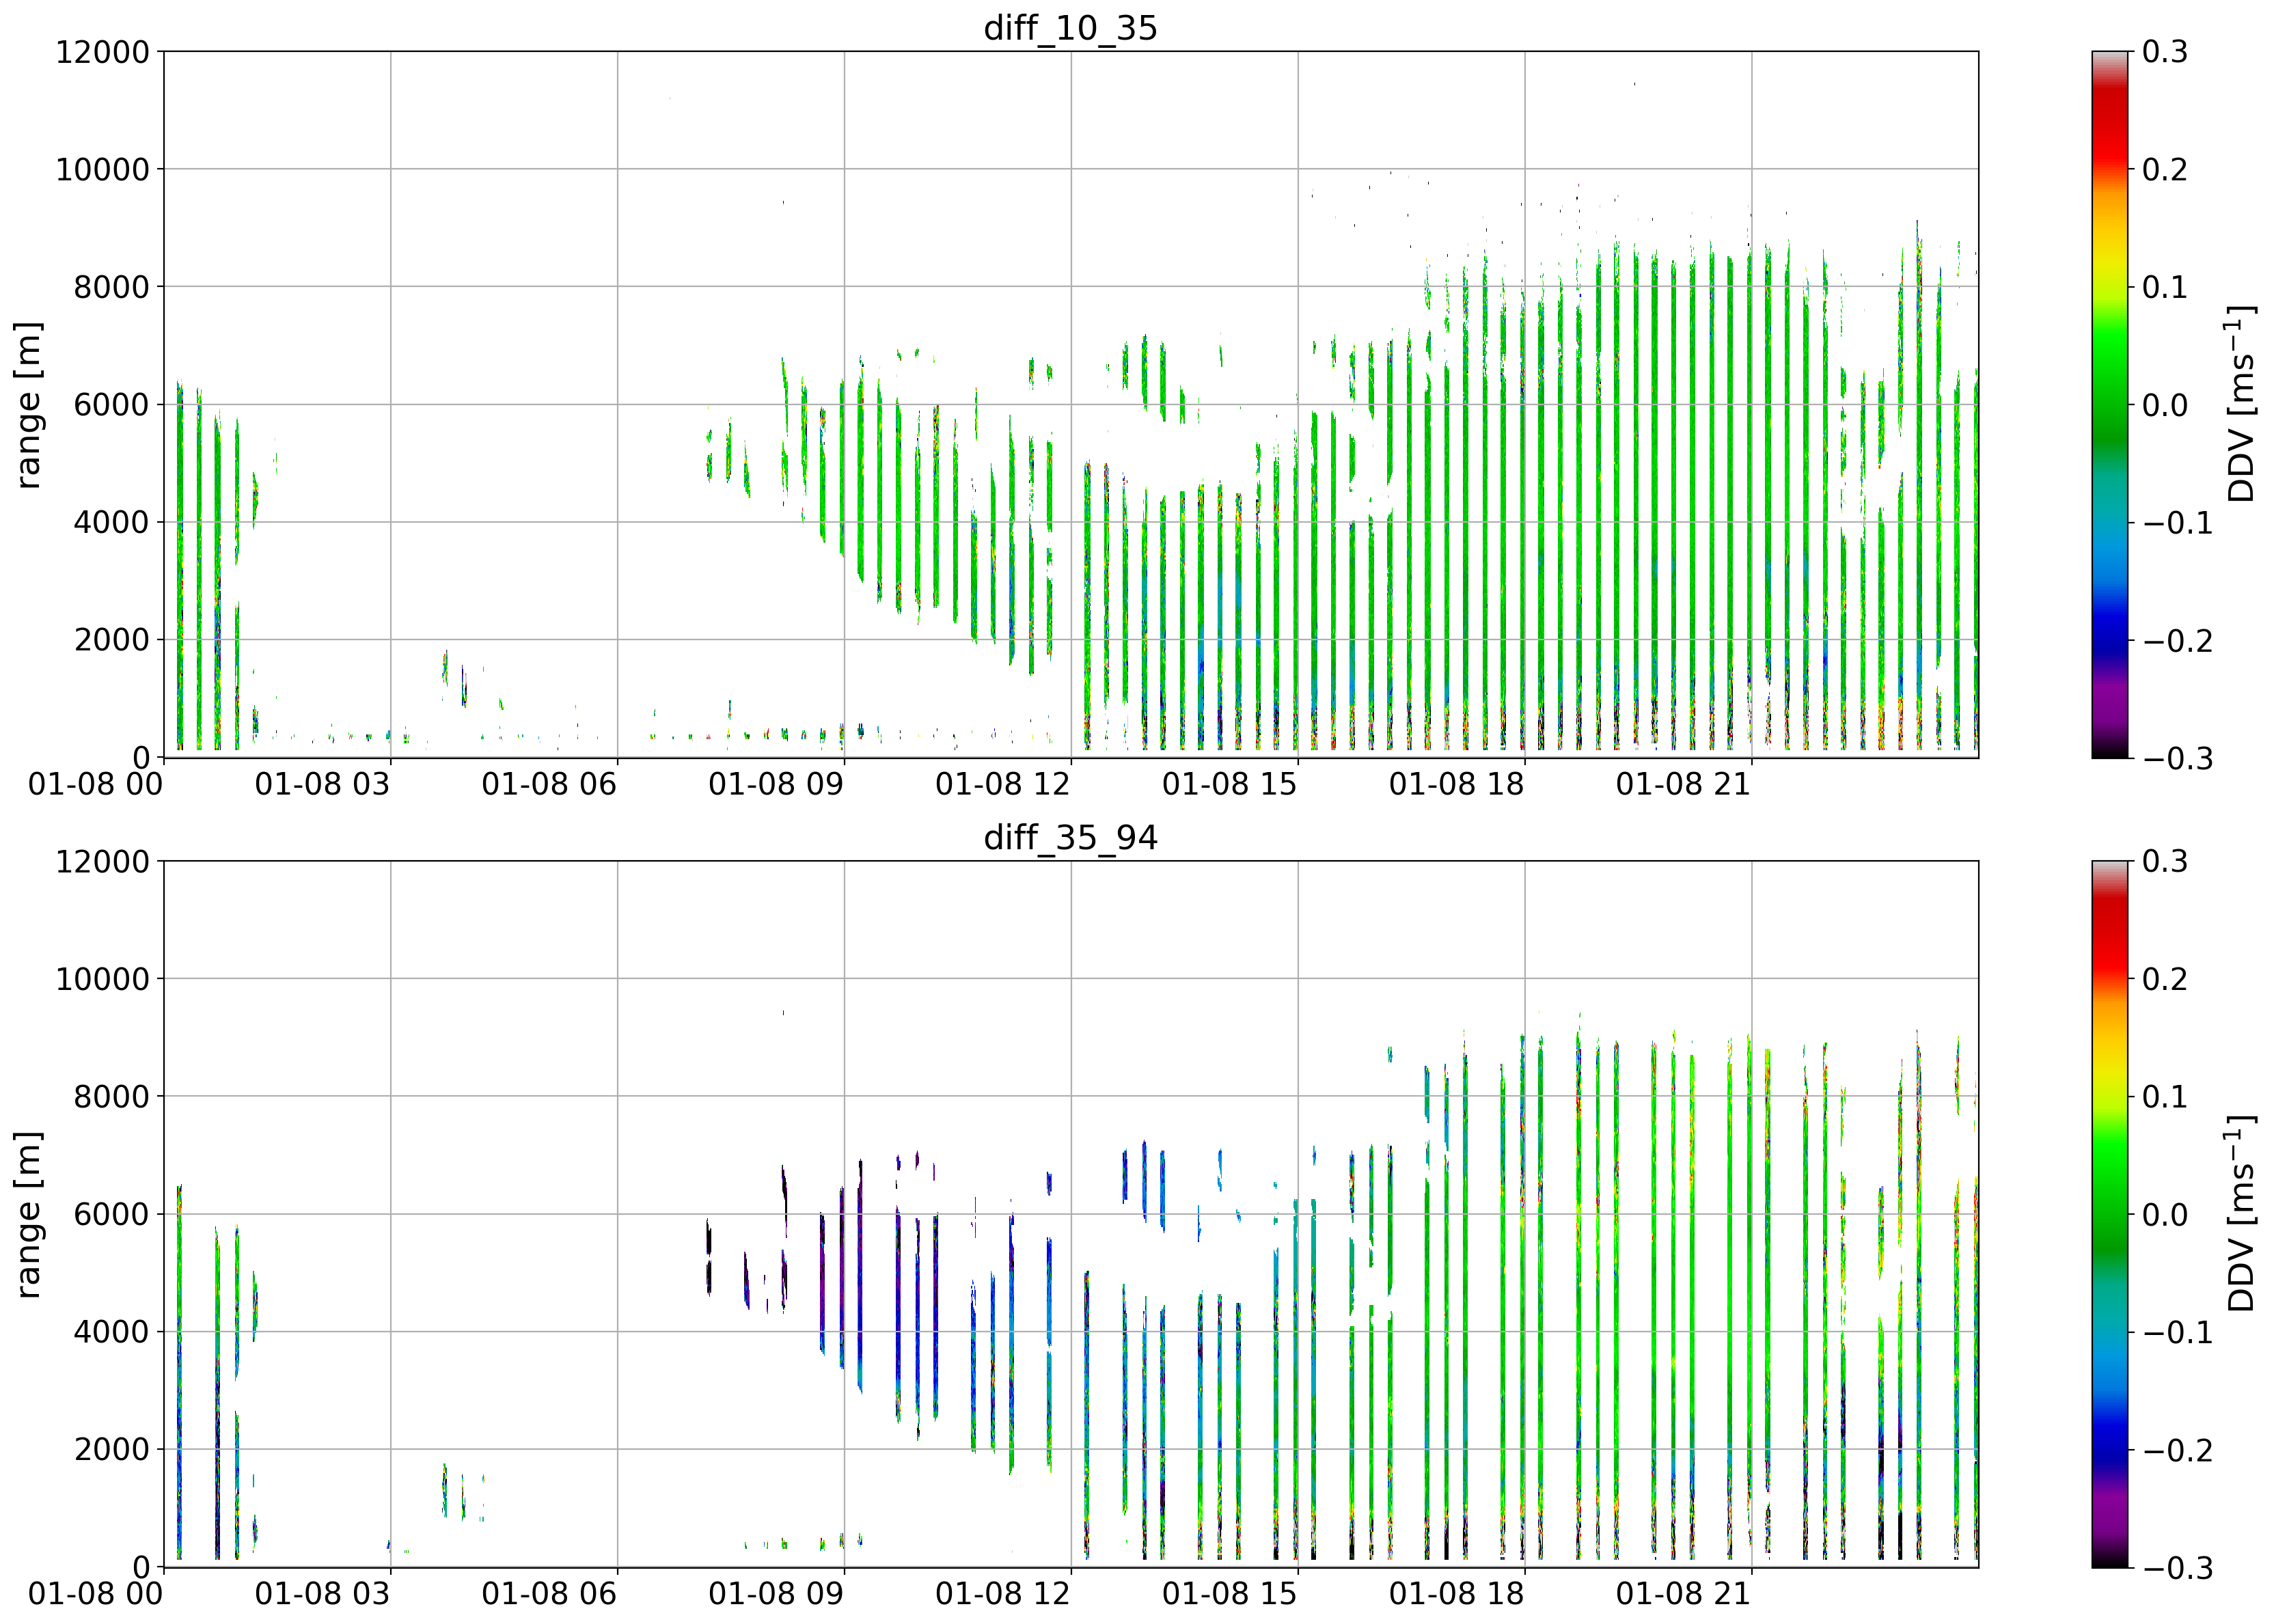This screenshot has width=2274, height=1624.
Task: Click the 01-08 00 time tick under diff_10_35
Action: (95, 784)
